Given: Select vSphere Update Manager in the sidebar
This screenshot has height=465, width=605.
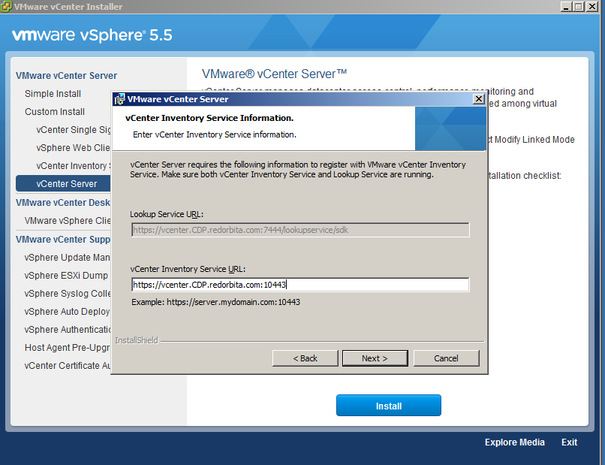Looking at the screenshot, I should click(x=68, y=258).
